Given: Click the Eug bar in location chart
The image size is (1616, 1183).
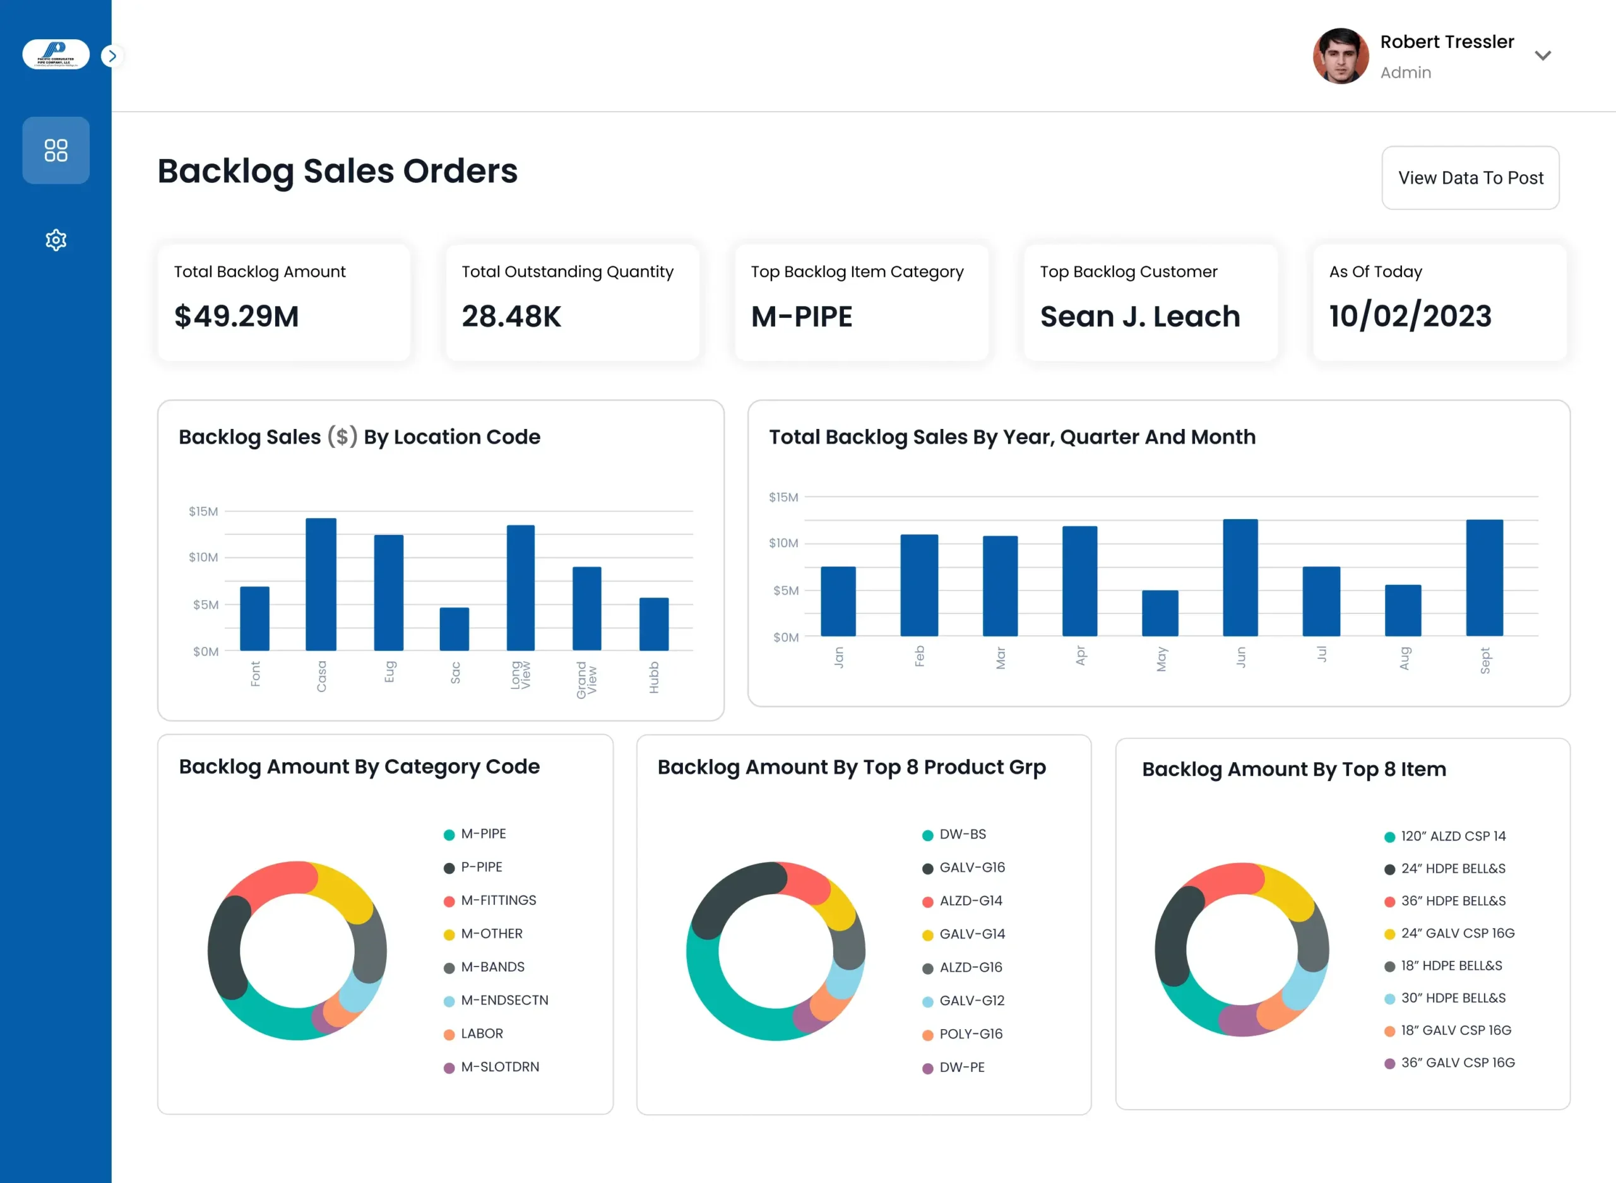Looking at the screenshot, I should point(388,593).
